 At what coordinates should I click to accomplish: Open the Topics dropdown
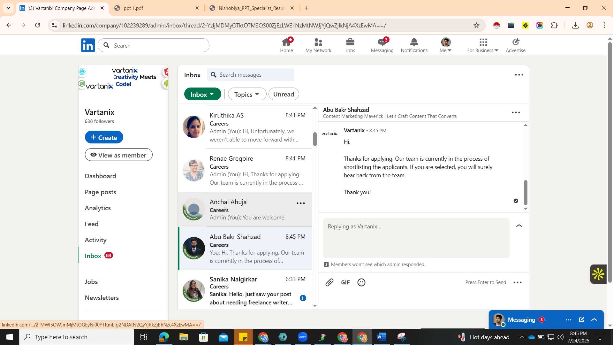pos(247,94)
